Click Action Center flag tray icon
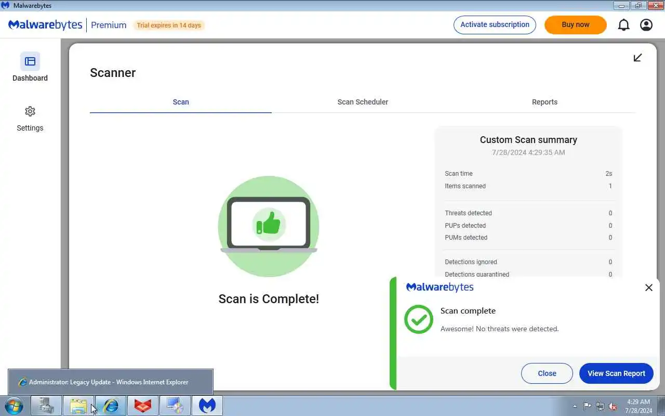Screen dimensions: 665x416 click(x=587, y=406)
